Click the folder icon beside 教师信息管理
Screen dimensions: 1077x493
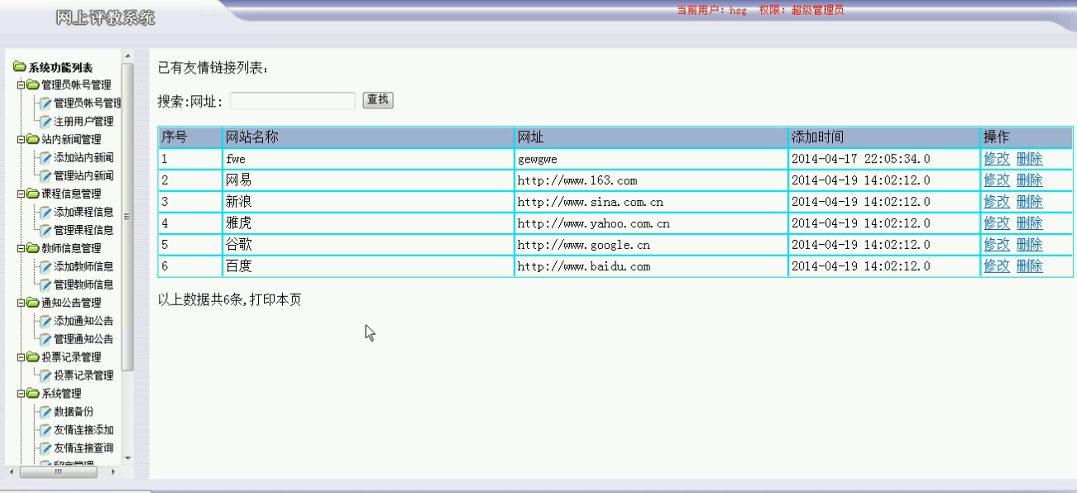point(33,248)
